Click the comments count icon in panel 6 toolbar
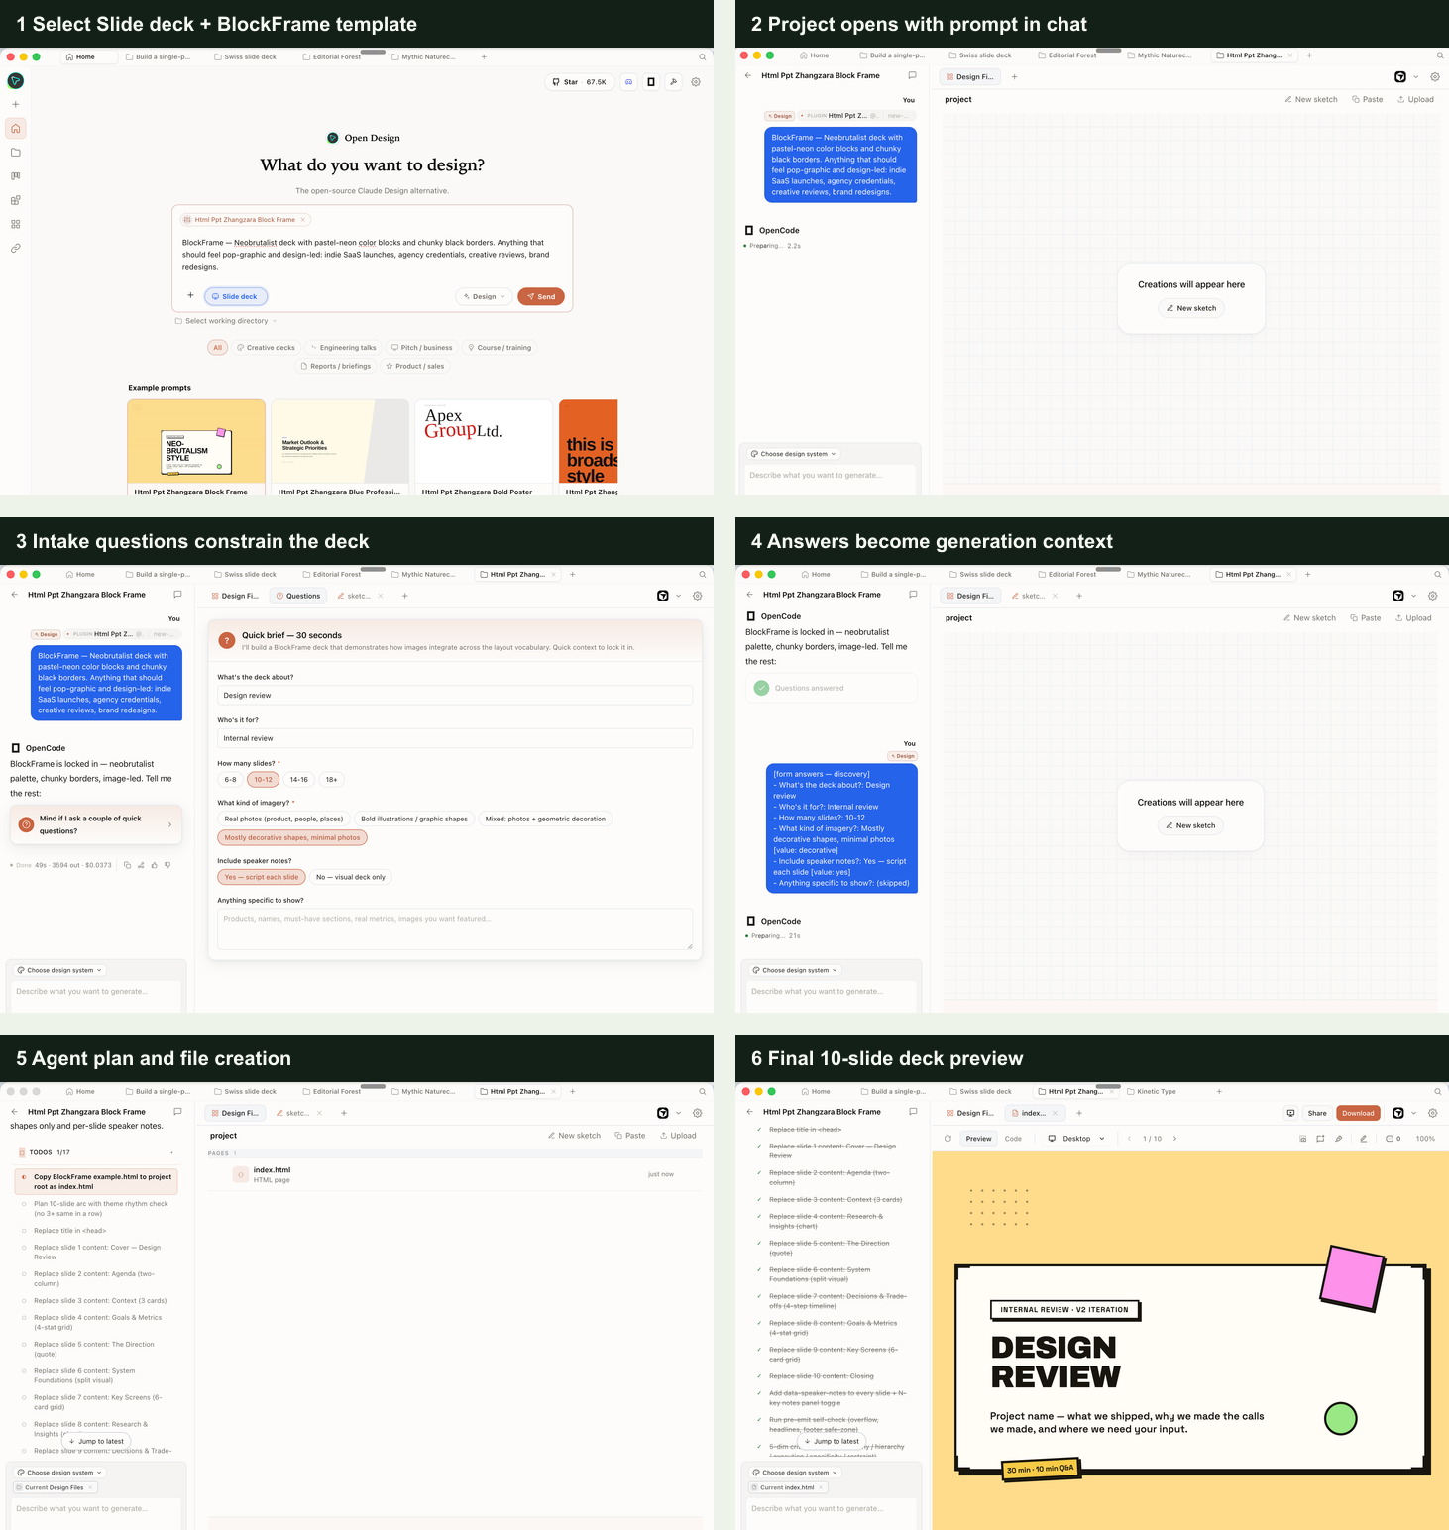Image resolution: width=1449 pixels, height=1530 pixels. pos(1393,1139)
